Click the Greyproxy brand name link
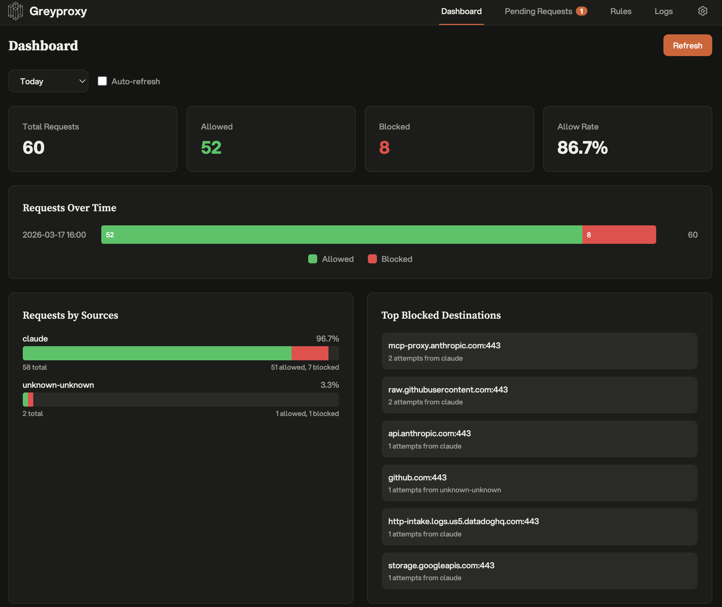The height and width of the screenshot is (607, 722). 58,11
